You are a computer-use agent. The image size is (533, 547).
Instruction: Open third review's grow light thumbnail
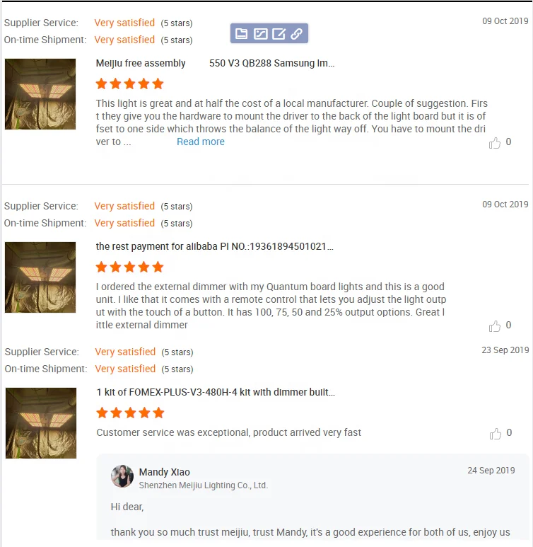(41, 423)
